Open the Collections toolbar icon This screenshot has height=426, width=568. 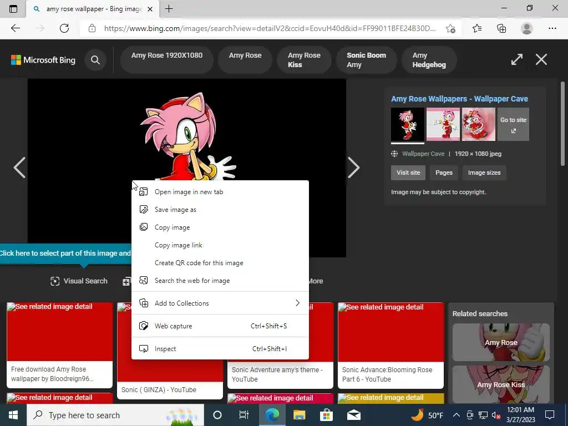pyautogui.click(x=501, y=28)
